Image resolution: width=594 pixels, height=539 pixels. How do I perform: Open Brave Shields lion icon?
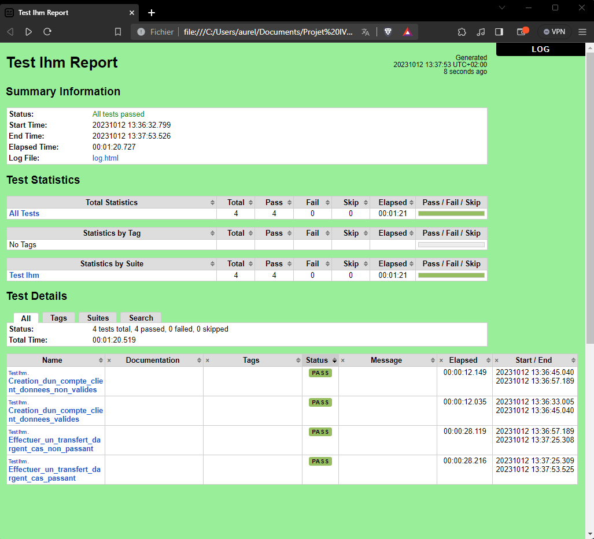(388, 32)
